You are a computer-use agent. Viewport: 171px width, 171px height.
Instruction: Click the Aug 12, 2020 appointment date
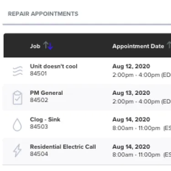(x=131, y=67)
